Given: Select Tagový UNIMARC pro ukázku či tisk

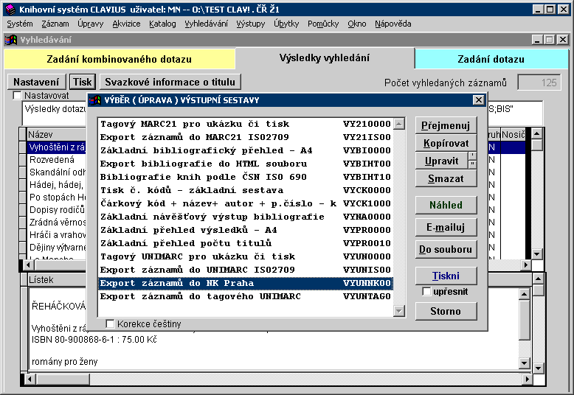Looking at the screenshot, I should [x=246, y=256].
